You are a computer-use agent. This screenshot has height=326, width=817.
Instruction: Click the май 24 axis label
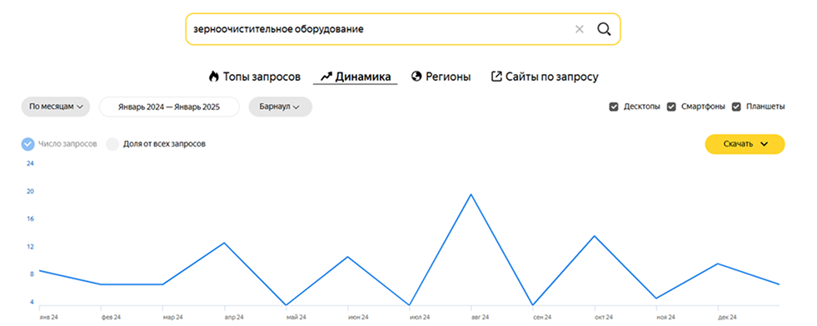click(296, 317)
